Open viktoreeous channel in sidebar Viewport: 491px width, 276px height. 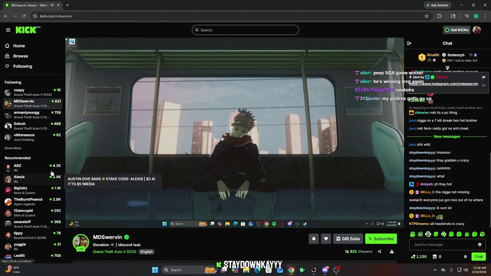click(x=33, y=137)
